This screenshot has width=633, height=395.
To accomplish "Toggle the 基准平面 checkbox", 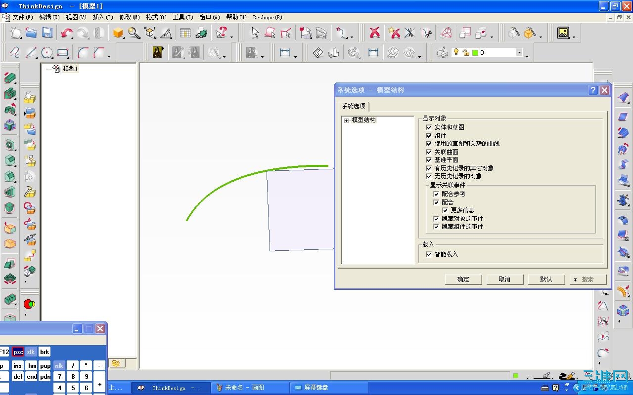I will click(429, 160).
